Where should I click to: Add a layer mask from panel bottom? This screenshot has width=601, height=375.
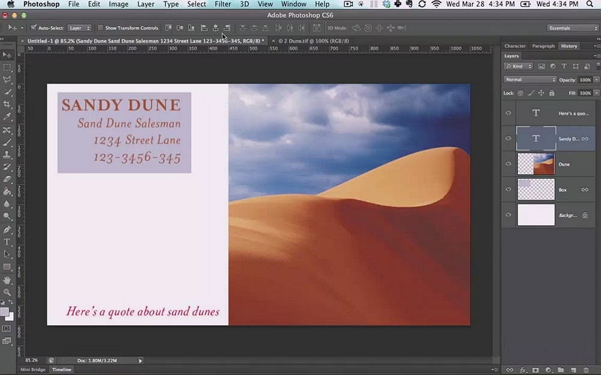[x=535, y=370]
